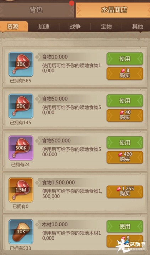The height and width of the screenshot is (255, 150).
Task: Tap the 50K food item icon
Action: tap(21, 106)
